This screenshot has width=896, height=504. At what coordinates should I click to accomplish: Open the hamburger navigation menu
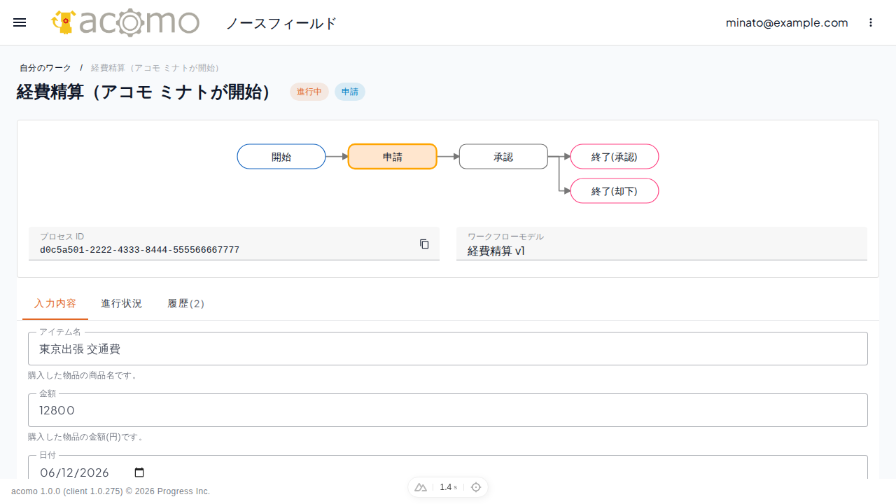coord(20,22)
